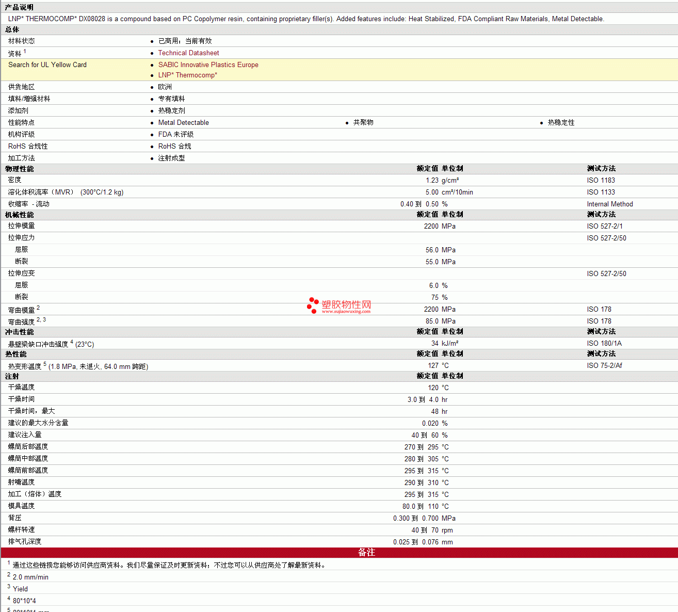The image size is (678, 612).
Task: Click the 背压 row label
Action: point(14,518)
